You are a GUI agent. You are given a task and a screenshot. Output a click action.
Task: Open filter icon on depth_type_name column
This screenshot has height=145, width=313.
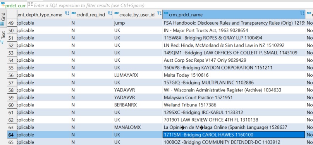tap(67, 13)
